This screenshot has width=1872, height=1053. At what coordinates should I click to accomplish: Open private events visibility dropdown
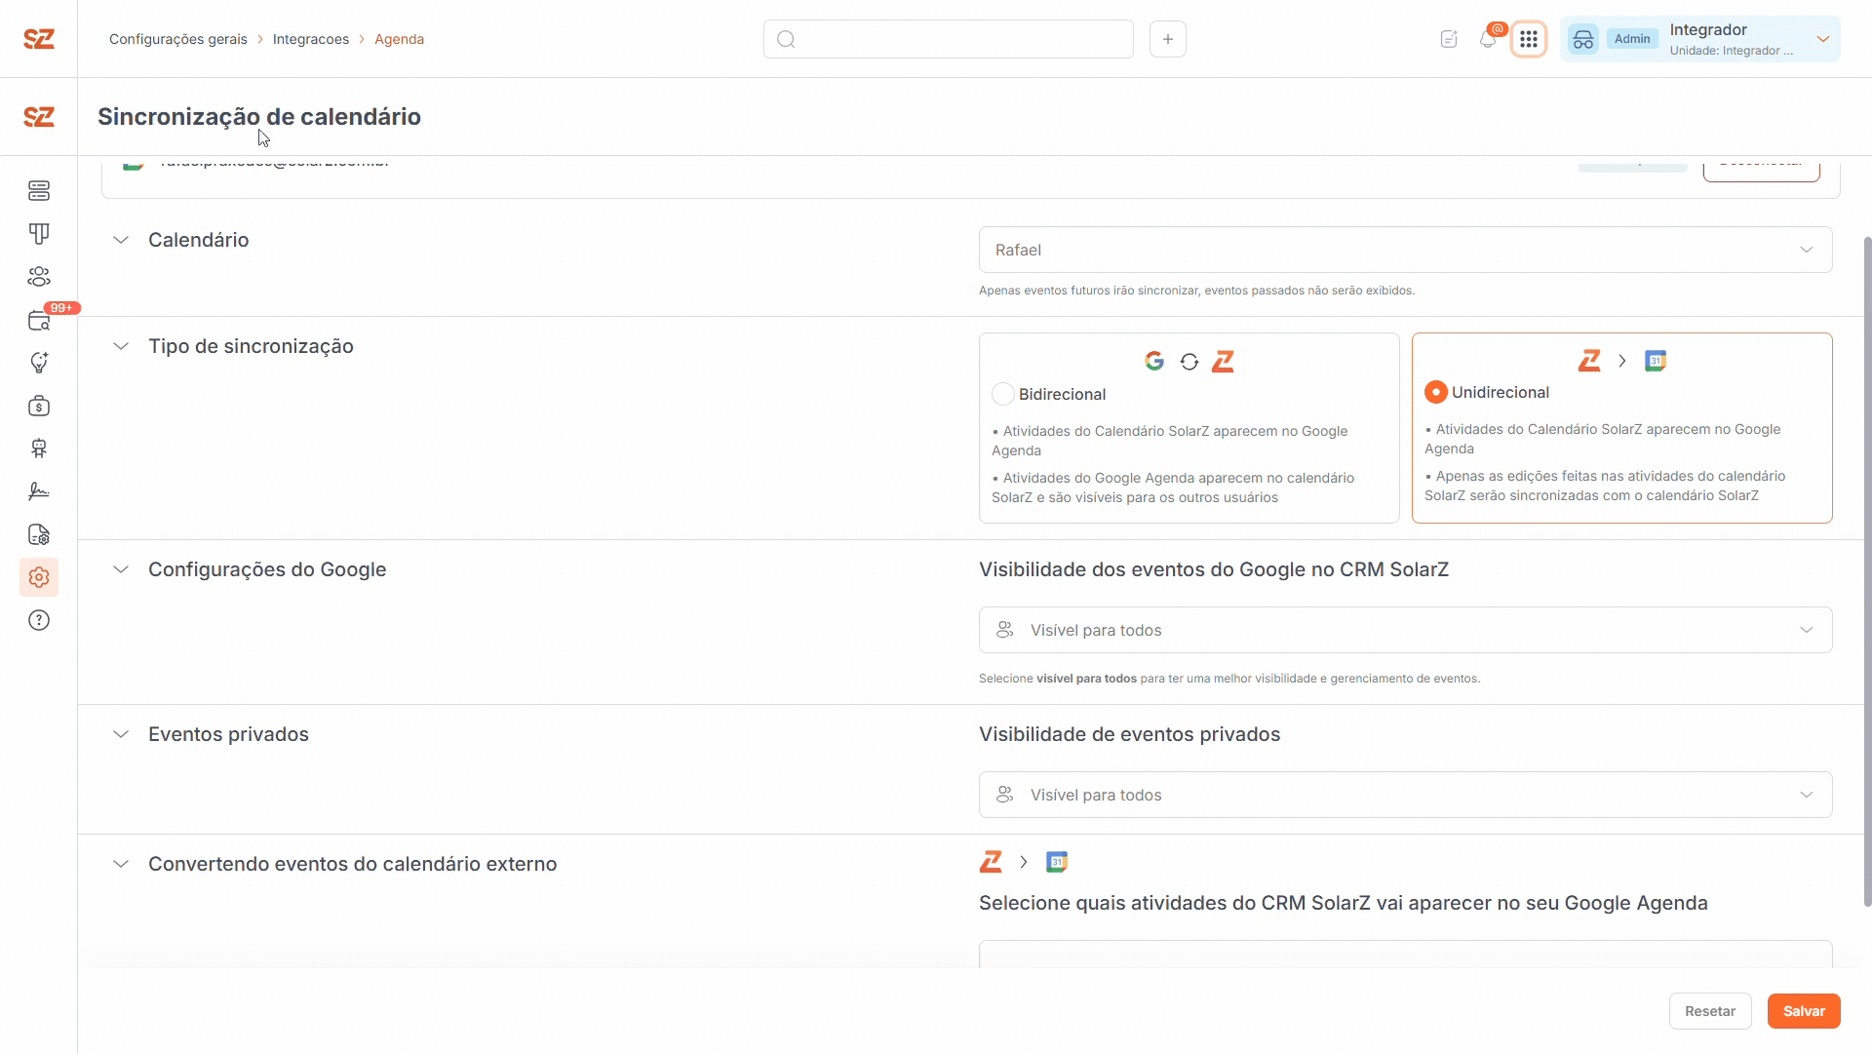(1406, 795)
